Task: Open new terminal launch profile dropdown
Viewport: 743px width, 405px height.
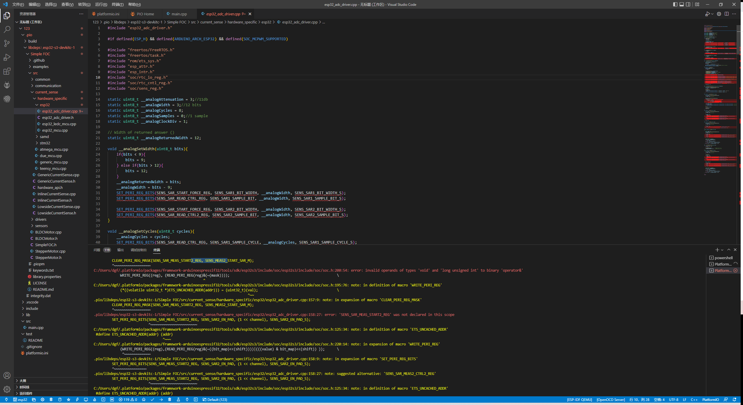Action: 722,250
